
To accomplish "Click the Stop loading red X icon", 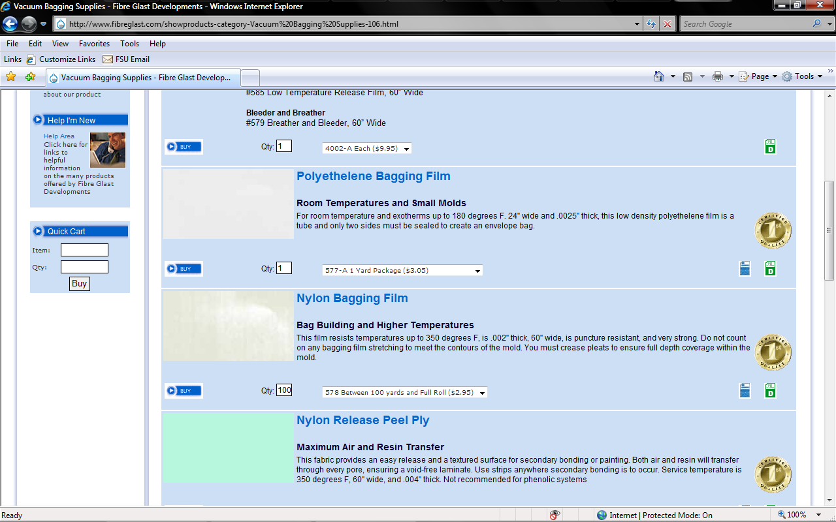I will point(667,24).
